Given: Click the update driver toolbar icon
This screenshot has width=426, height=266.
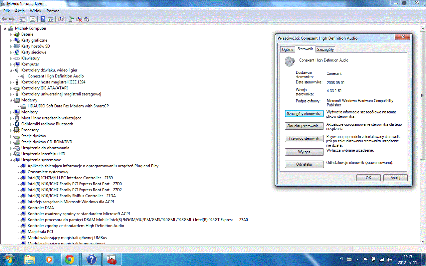Looking at the screenshot, I should click(x=71, y=19).
